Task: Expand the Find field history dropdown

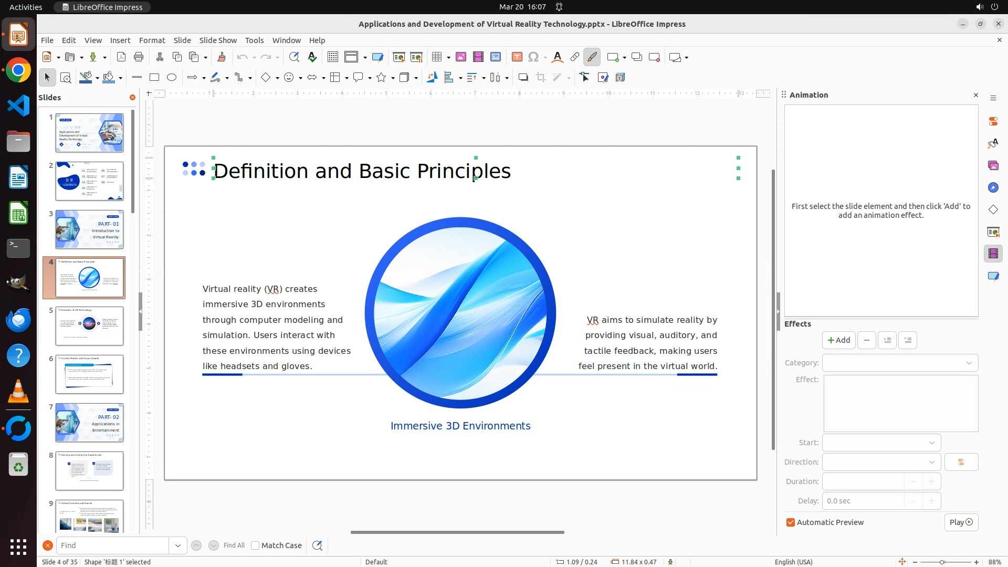Action: tap(178, 545)
